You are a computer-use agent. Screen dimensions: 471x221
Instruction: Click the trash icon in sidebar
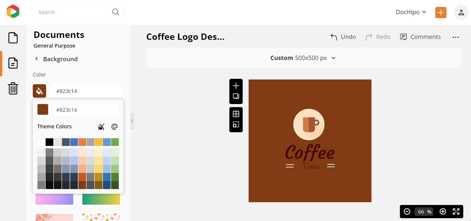[13, 88]
